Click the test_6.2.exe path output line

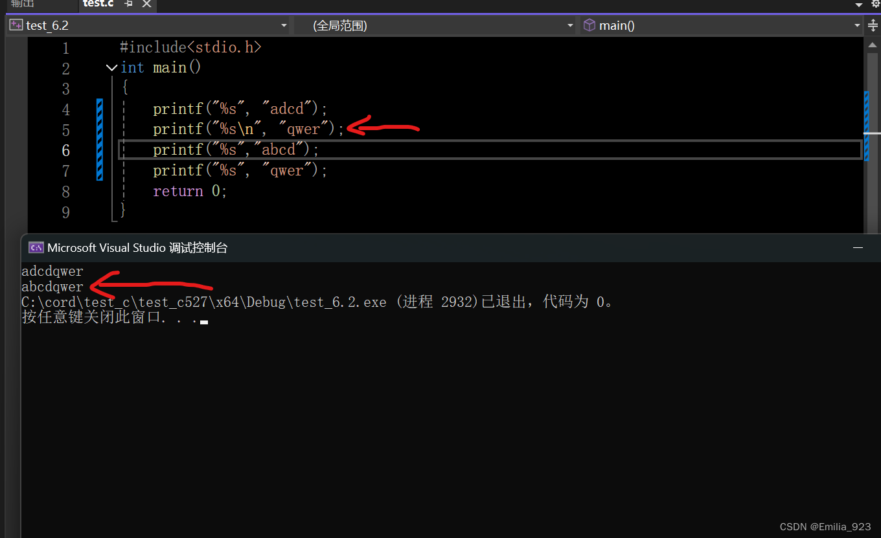pyautogui.click(x=317, y=302)
